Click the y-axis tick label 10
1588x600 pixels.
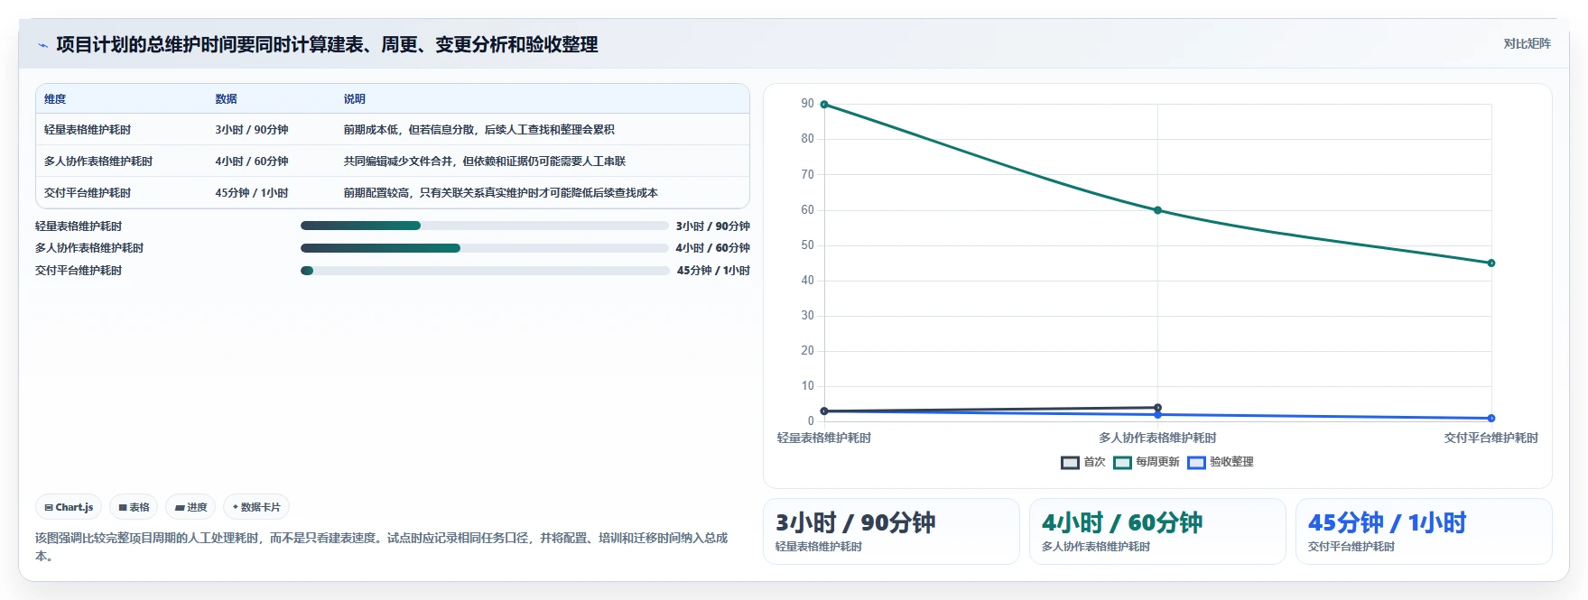[807, 386]
